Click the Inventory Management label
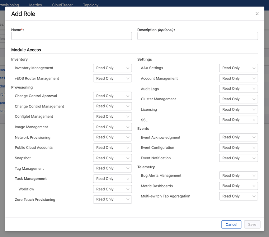This screenshot has width=269, height=237. [x=34, y=68]
